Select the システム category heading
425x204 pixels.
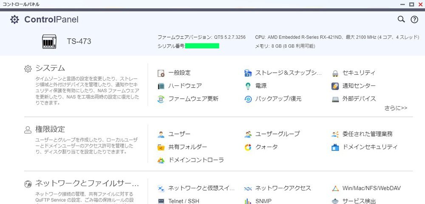pyautogui.click(x=50, y=68)
